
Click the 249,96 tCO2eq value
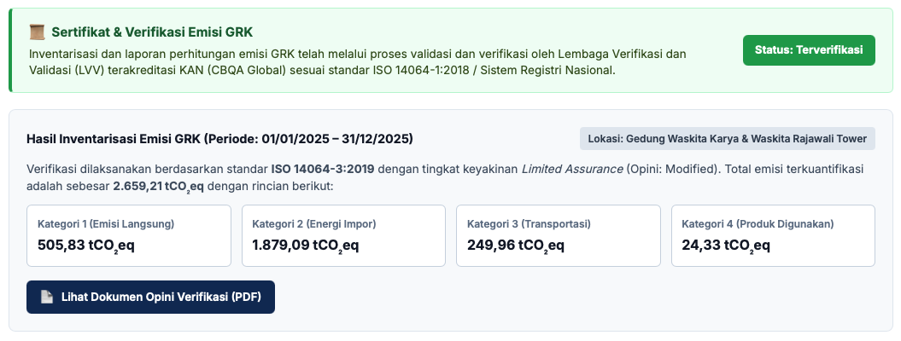click(x=516, y=246)
